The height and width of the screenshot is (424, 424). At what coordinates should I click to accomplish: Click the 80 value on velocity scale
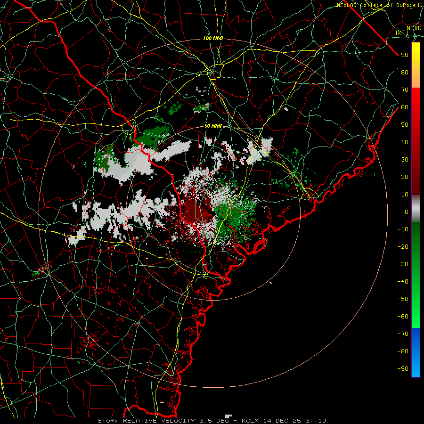405,72
